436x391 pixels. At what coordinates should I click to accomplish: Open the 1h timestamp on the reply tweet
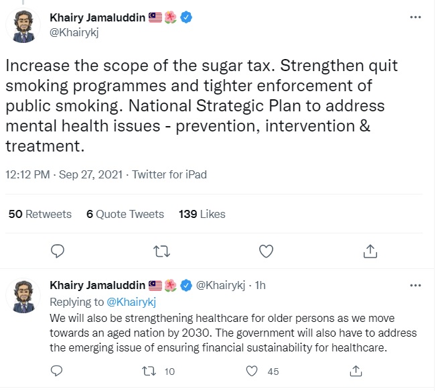(x=260, y=286)
